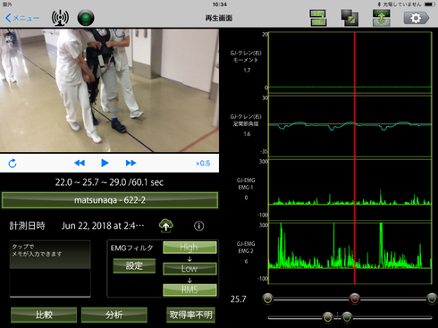Open the overlapping squares overlay icon

coord(350,18)
